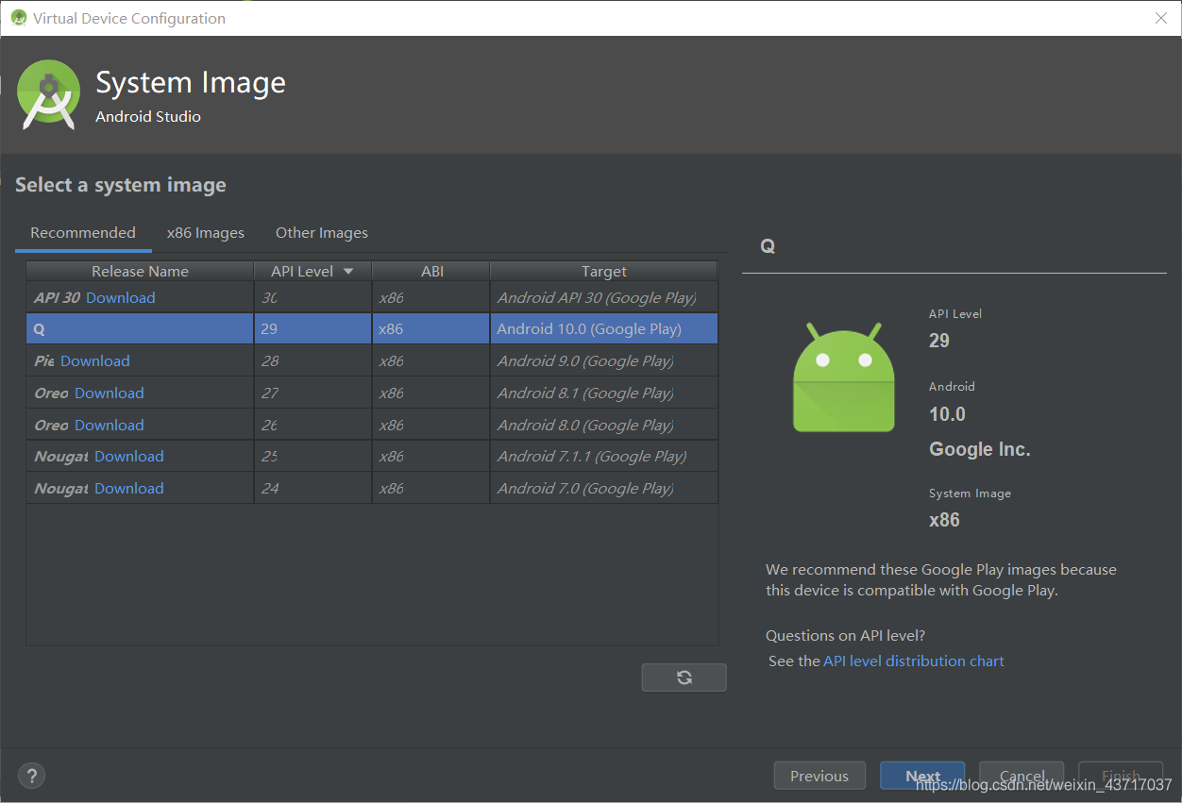Cancel the virtual device configuration
The image size is (1182, 803).
point(1022,776)
